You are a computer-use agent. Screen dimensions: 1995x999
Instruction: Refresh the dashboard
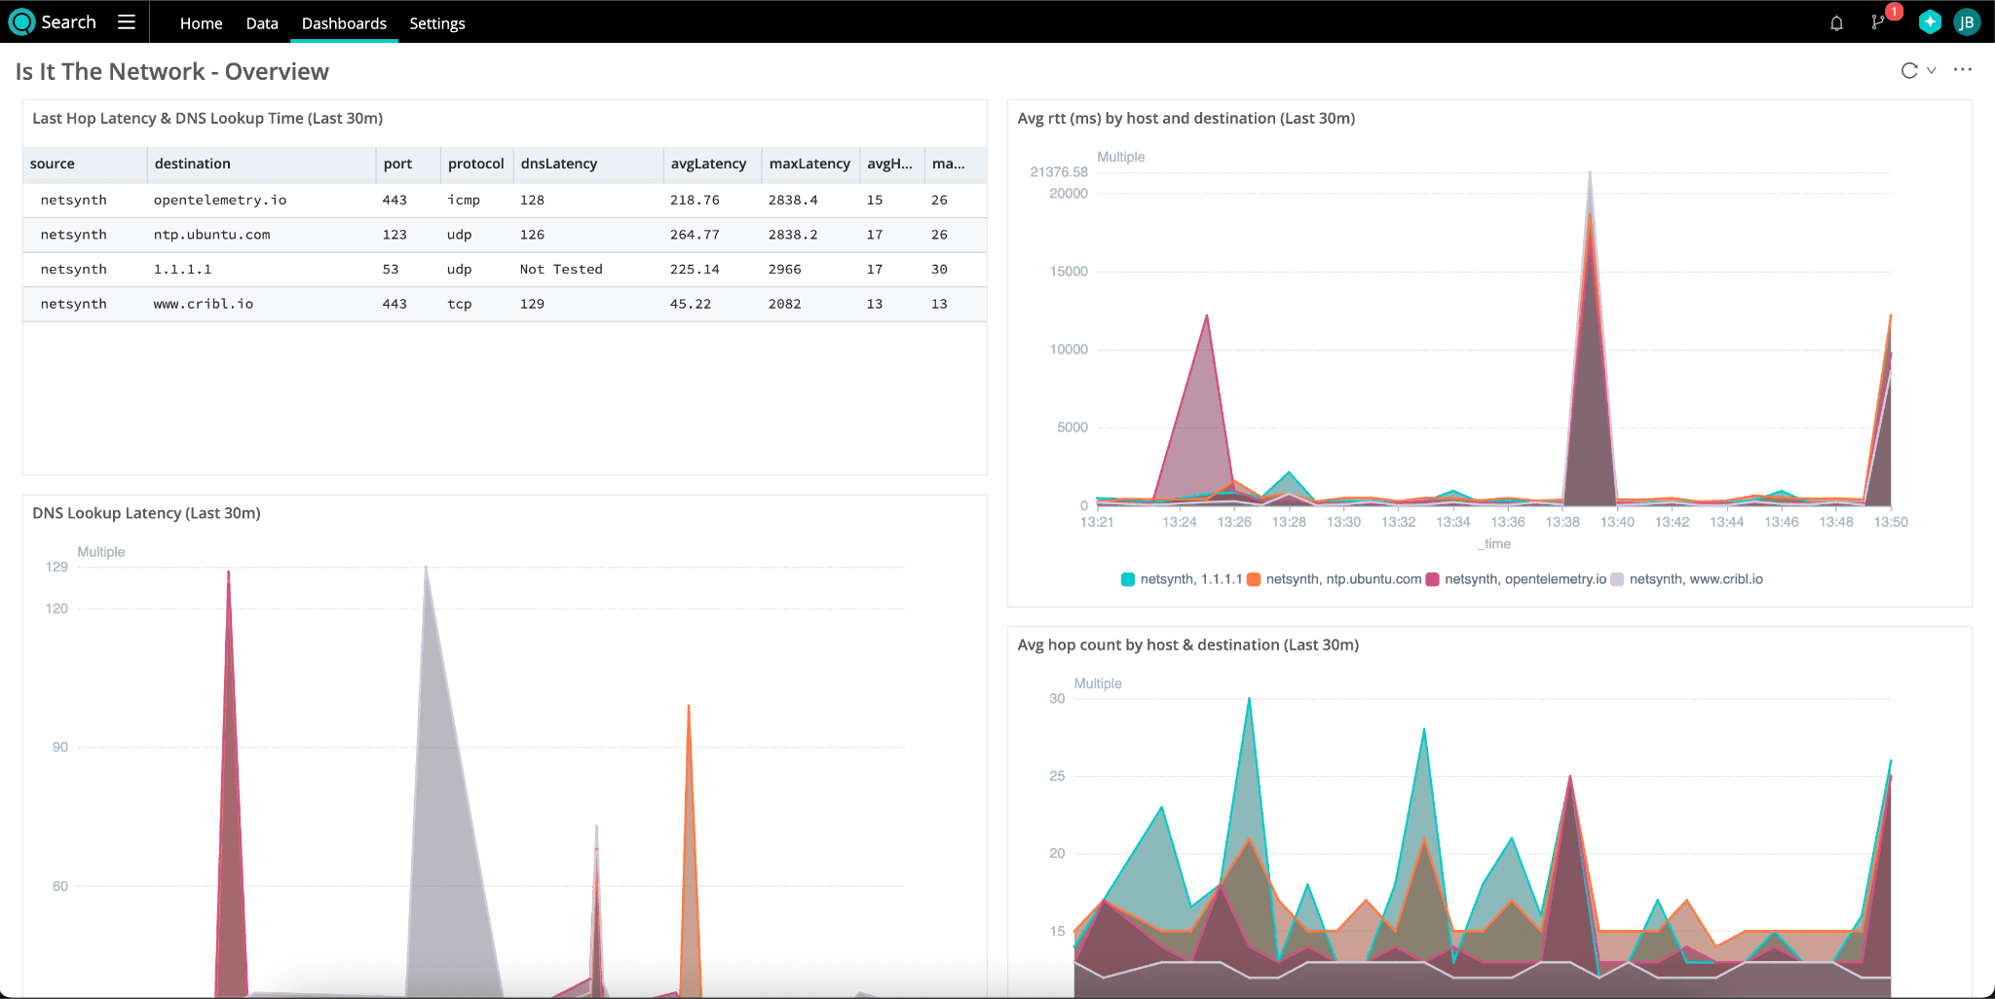click(x=1909, y=70)
